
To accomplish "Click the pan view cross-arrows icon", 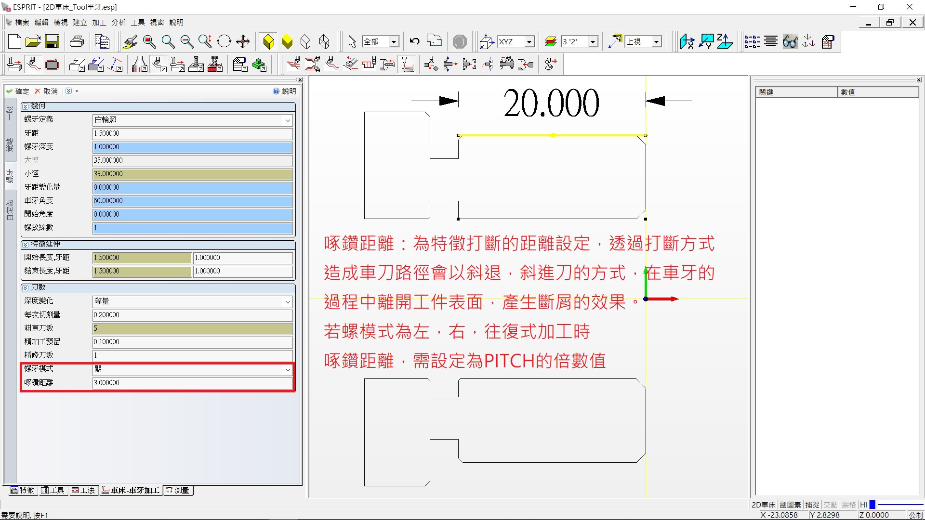I will tap(243, 42).
